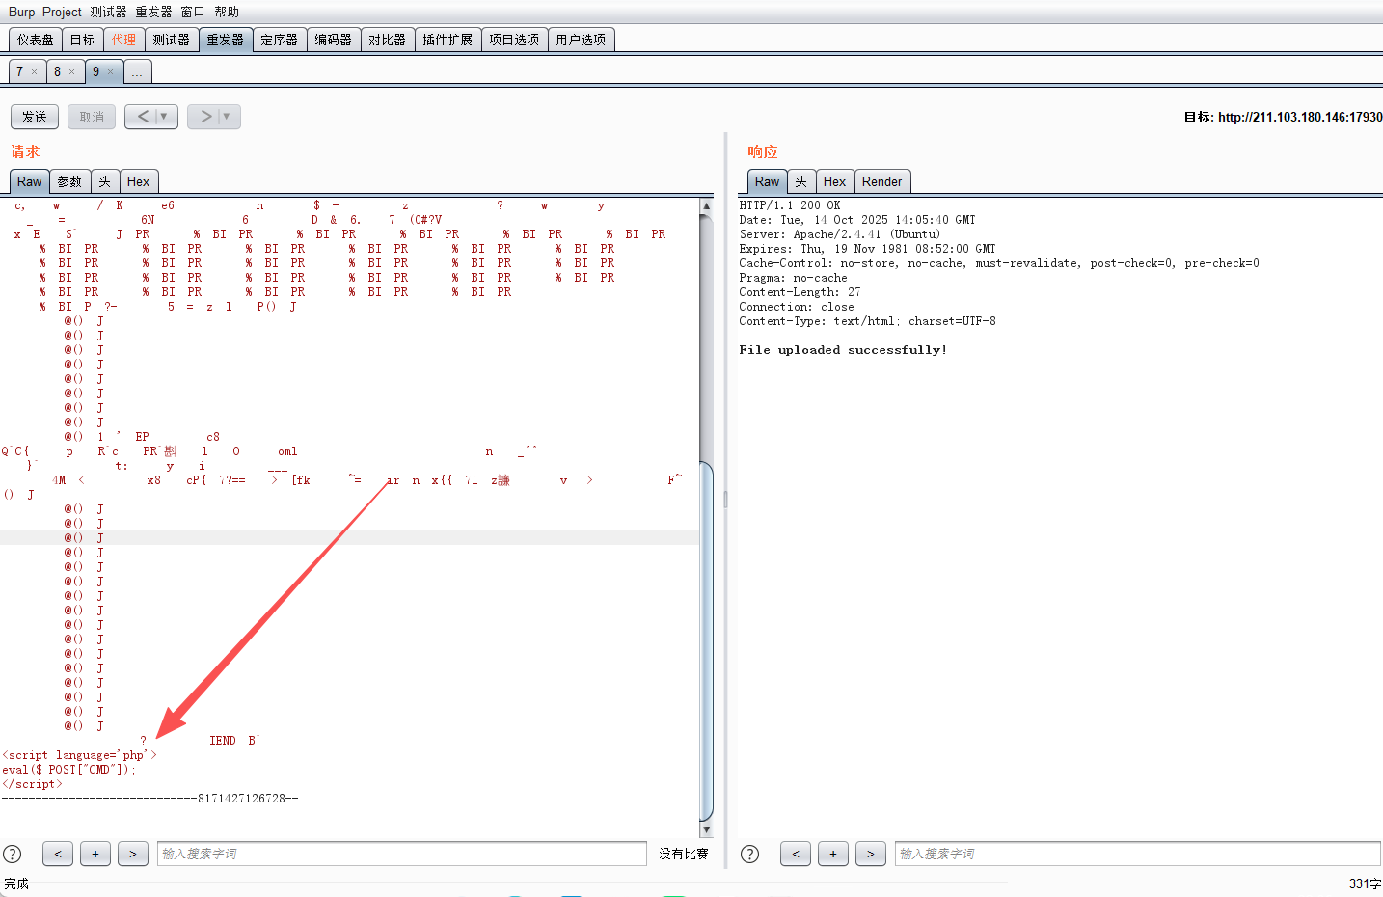Click the 取消 cancel button
The image size is (1383, 897).
(x=92, y=117)
